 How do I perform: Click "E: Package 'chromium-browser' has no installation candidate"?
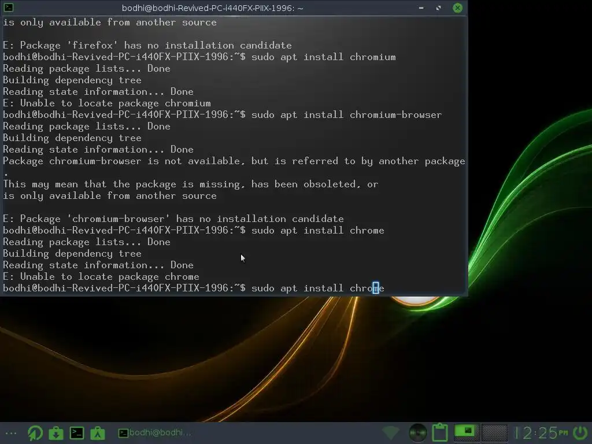173,219
